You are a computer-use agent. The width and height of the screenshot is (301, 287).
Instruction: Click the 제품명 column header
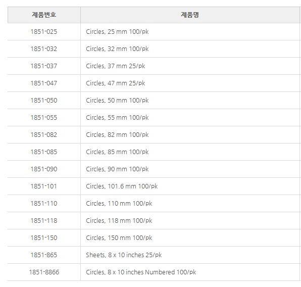(x=190, y=15)
